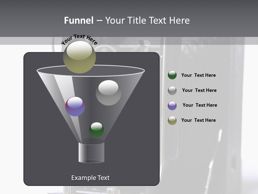Select the gray sphere inside the funnel
Screen dimensions: 258x194
[108, 92]
